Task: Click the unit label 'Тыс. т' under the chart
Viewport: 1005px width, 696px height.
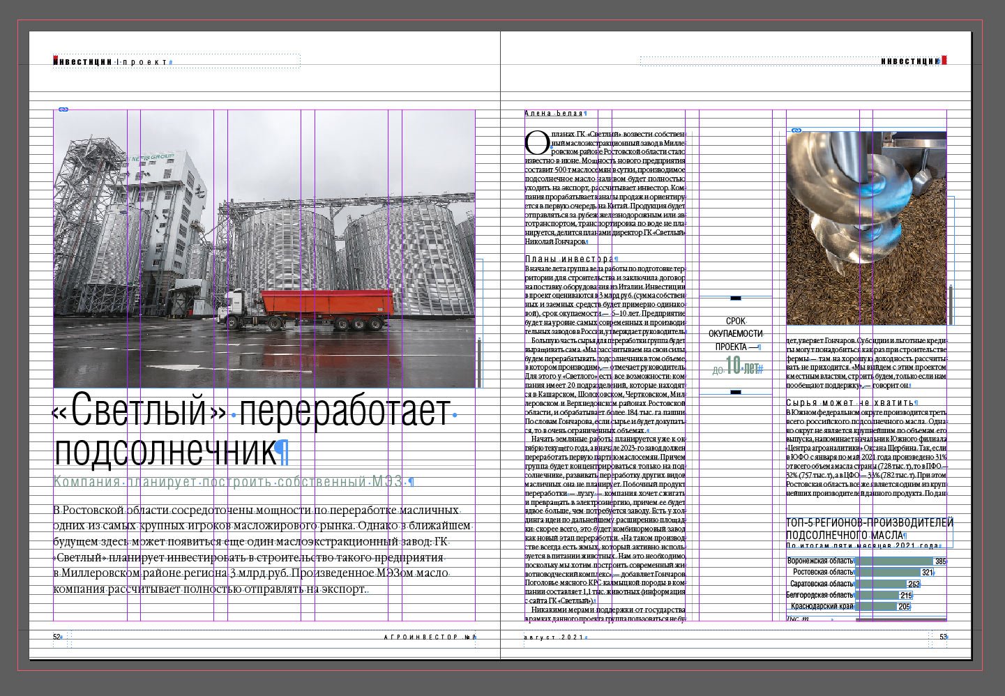Action: click(796, 618)
